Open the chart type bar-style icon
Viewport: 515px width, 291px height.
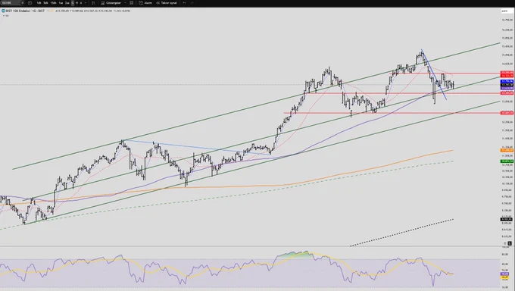(93, 3)
